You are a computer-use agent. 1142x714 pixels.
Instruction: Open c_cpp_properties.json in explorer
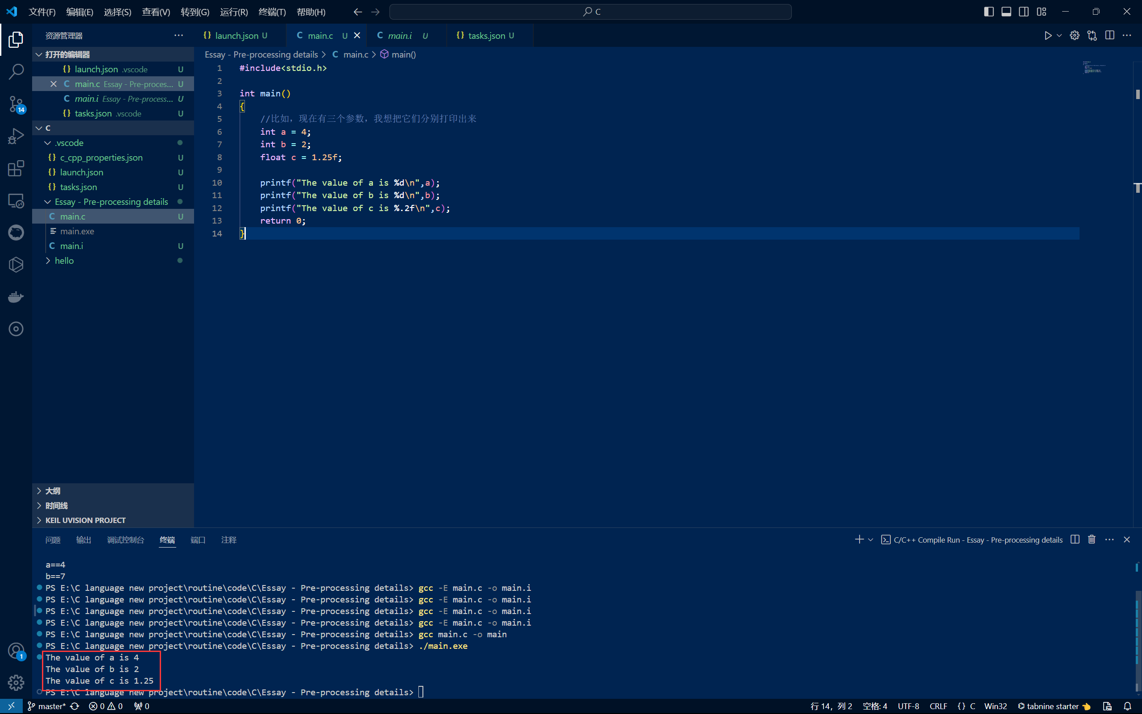[113, 157]
